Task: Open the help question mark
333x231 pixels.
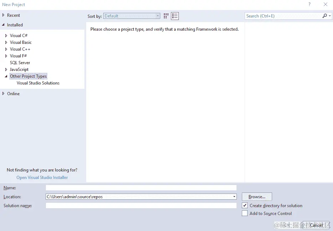Action: pyautogui.click(x=309, y=4)
